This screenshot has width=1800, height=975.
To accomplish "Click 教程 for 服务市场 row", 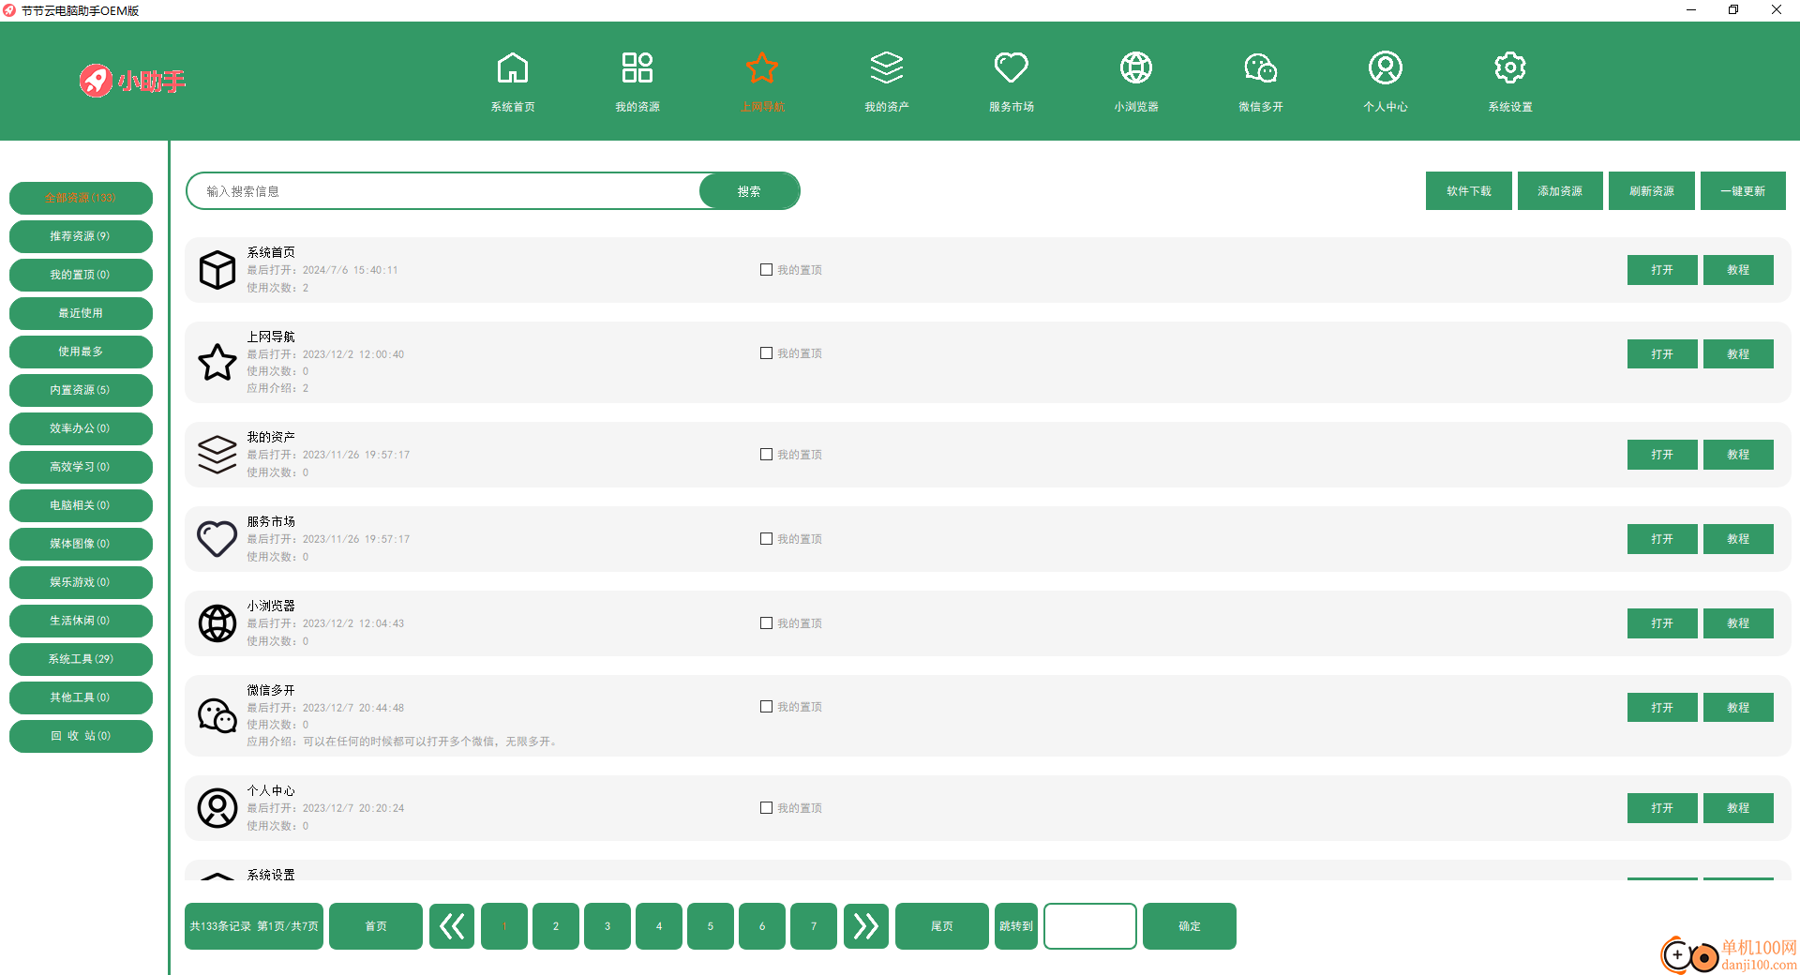I will (x=1738, y=539).
